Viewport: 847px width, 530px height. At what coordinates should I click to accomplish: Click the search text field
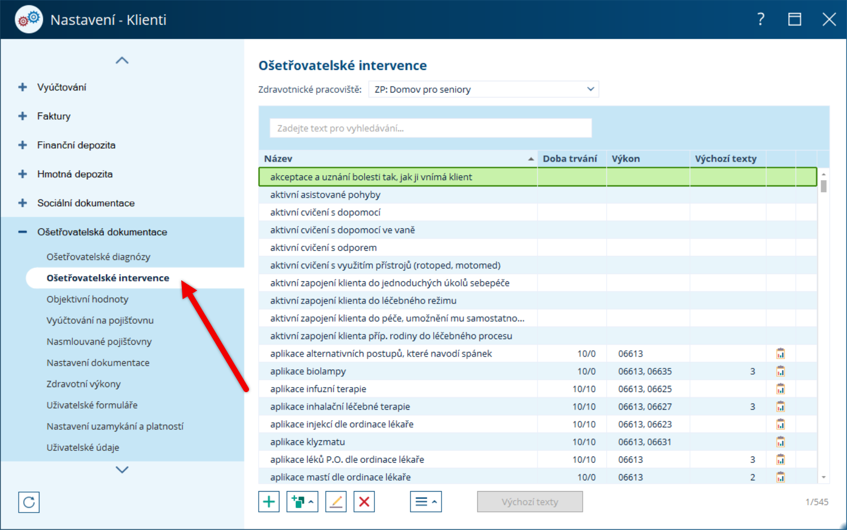pyautogui.click(x=431, y=128)
